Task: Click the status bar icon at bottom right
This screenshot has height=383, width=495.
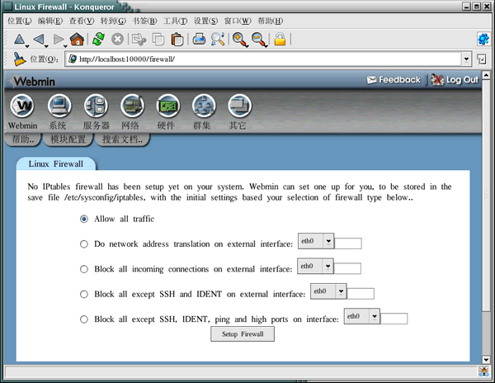Action: tap(484, 371)
